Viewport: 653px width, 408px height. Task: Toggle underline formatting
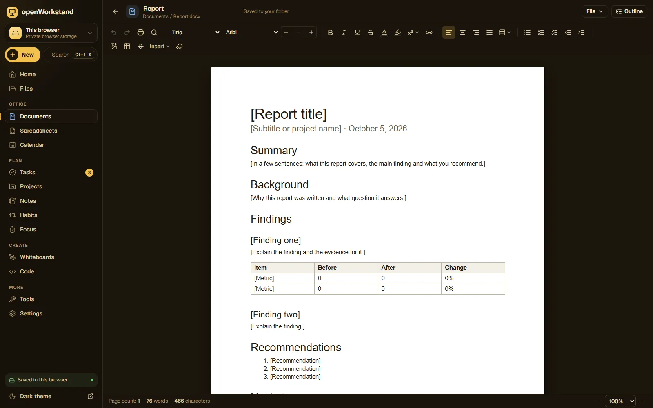(357, 33)
